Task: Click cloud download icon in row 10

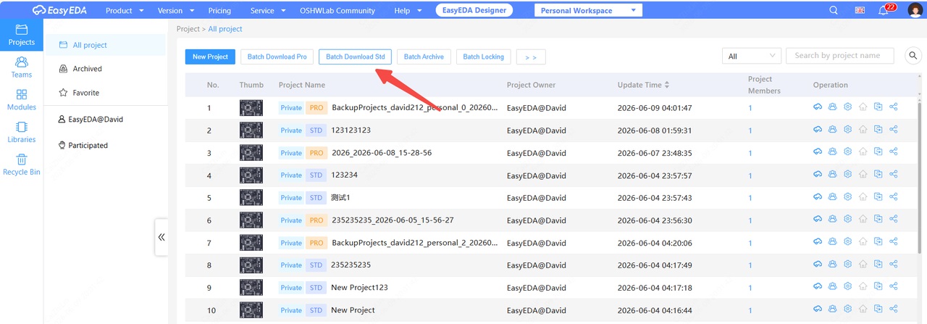Action: click(x=818, y=310)
